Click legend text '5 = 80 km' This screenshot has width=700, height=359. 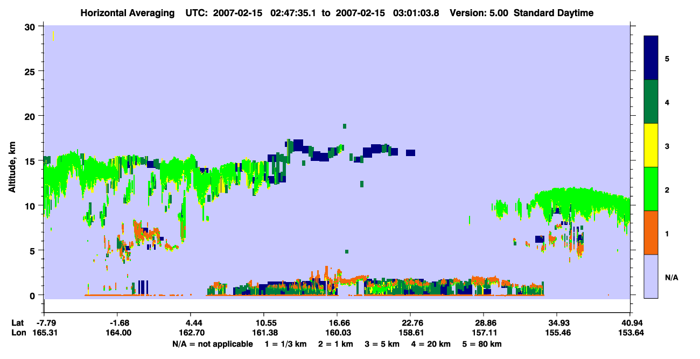[x=483, y=344]
